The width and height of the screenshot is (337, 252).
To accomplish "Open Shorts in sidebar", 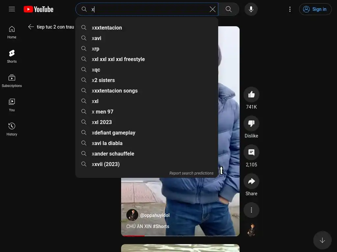I will point(12,56).
